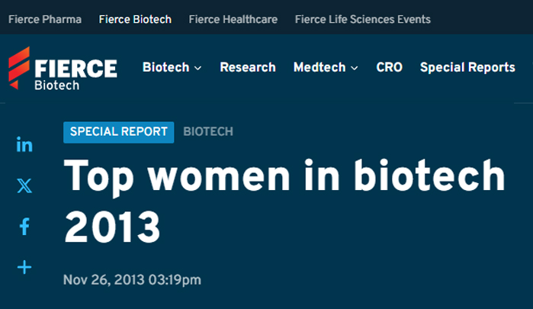Share article on X icon
Viewport: 533px width, 309px height.
pyautogui.click(x=24, y=185)
